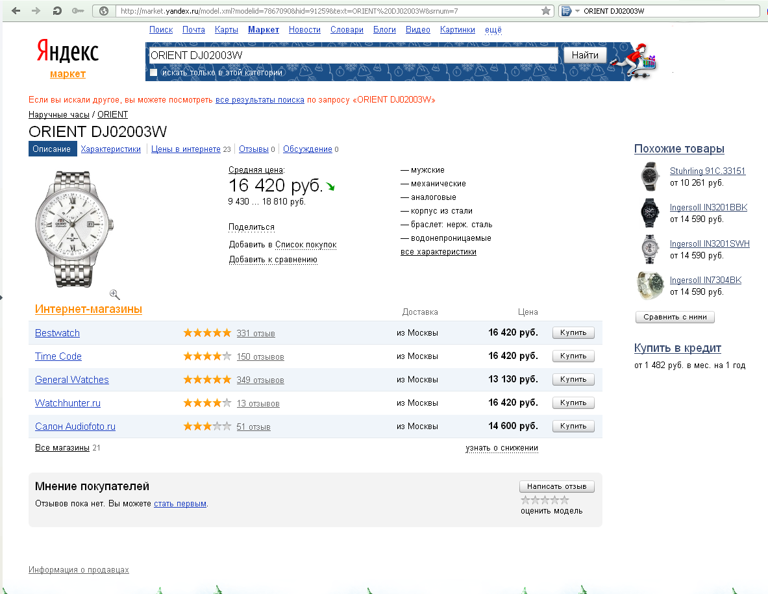Click the Stuhrling 91C.33151 watch thumbnail
Screen dimensions: 768x594
650,177
